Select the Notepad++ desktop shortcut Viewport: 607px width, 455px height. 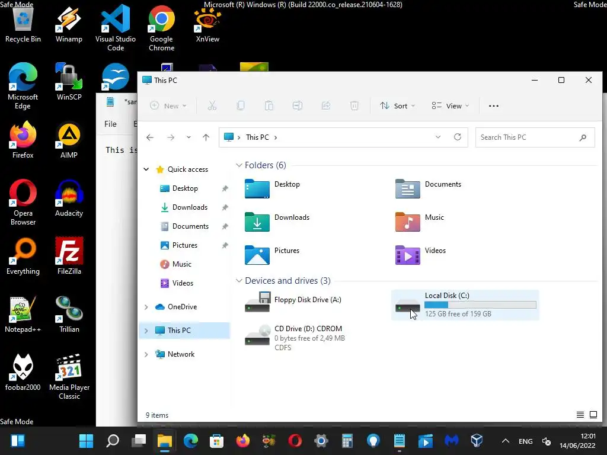point(23,314)
